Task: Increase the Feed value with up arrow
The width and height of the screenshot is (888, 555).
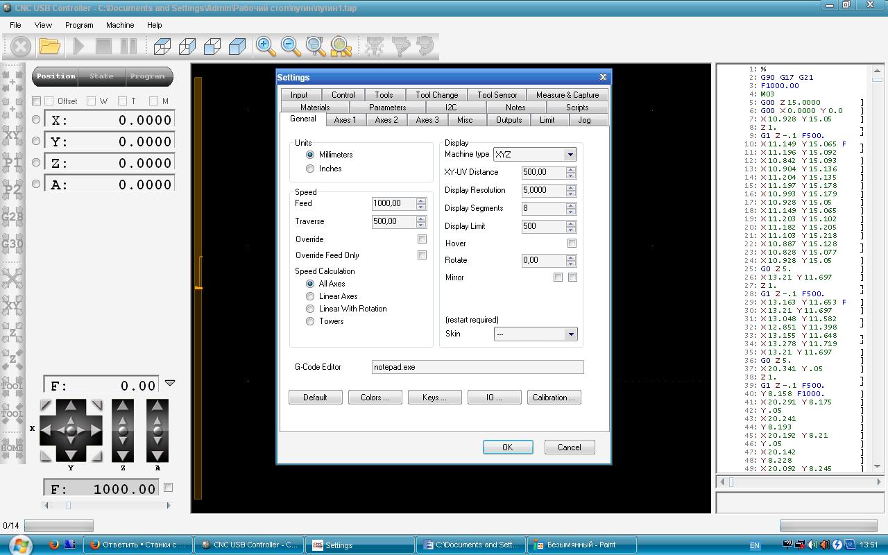Action: tap(421, 201)
